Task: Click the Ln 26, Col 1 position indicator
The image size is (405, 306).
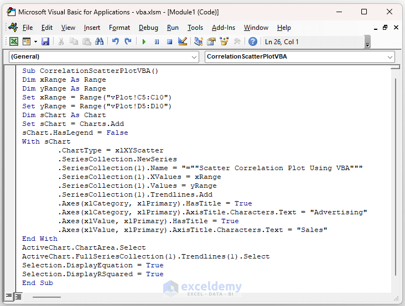Action: 282,42
